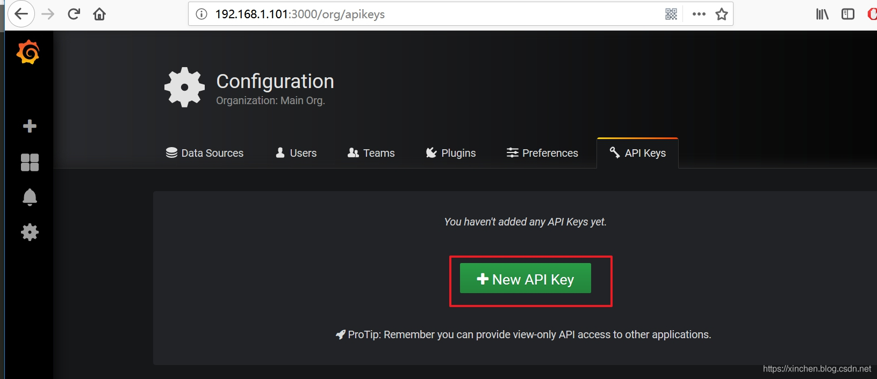Click the Grafana logo icon
The width and height of the screenshot is (877, 379).
click(x=28, y=52)
